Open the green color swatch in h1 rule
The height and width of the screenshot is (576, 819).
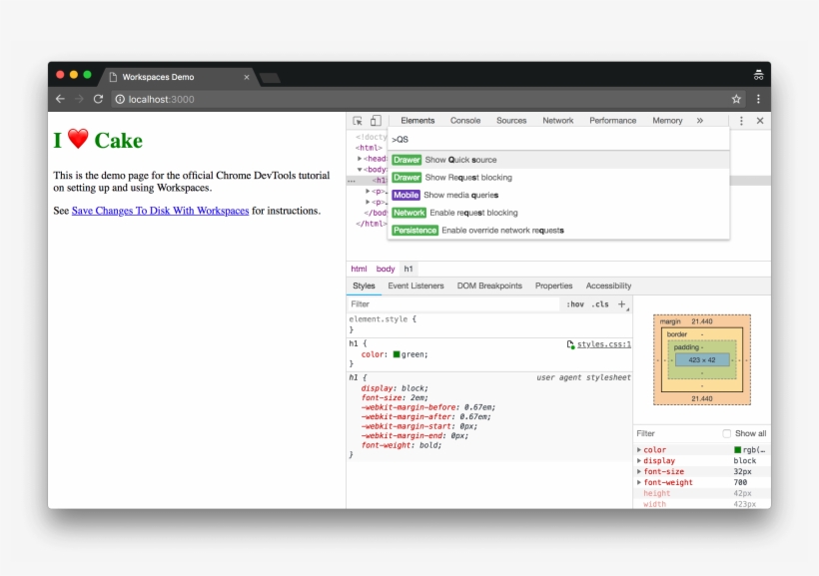[397, 354]
